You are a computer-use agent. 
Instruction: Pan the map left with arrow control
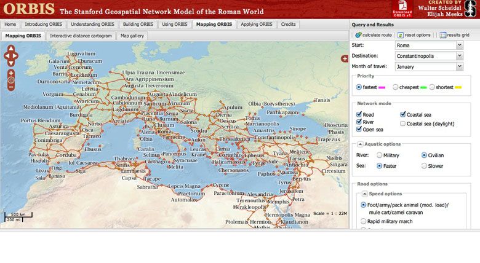pos(6,57)
